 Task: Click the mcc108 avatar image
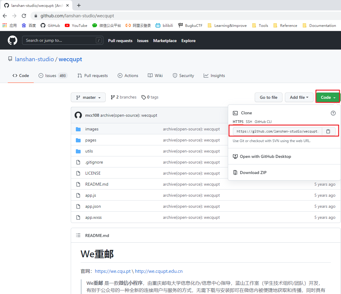coord(78,115)
